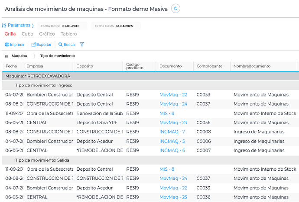Open MovMaq - 24 link in Salida group

[x=173, y=178]
